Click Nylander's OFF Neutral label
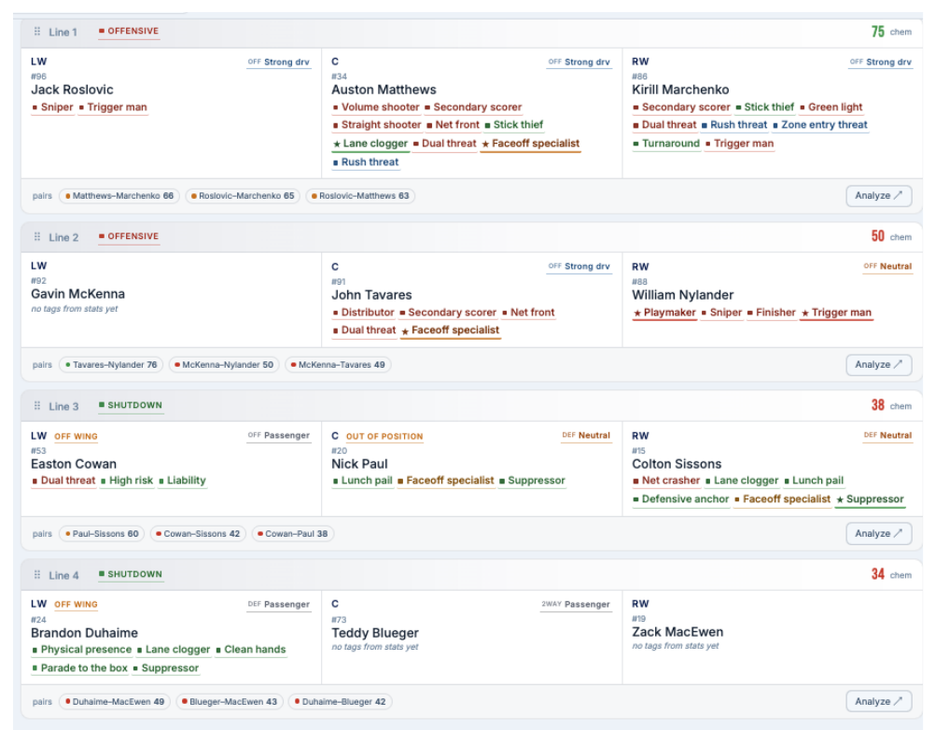Screen dimensions: 935x730 point(887,267)
